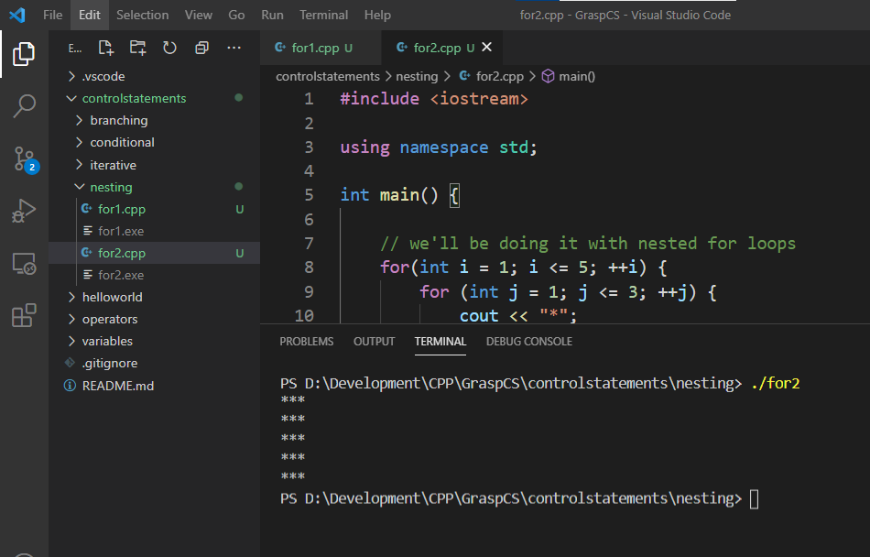
Task: Switch to the DEBUG CONSOLE panel tab
Action: tap(528, 341)
